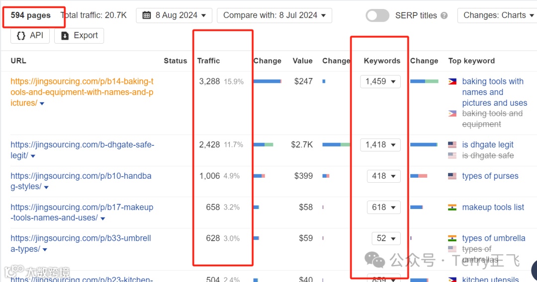
Task: Sort by the Keywords column header
Action: coord(382,61)
